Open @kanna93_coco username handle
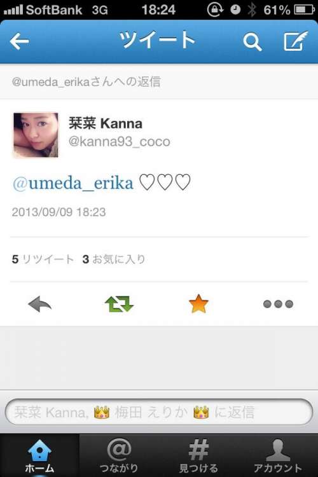This screenshot has width=318, height=477. 120,141
